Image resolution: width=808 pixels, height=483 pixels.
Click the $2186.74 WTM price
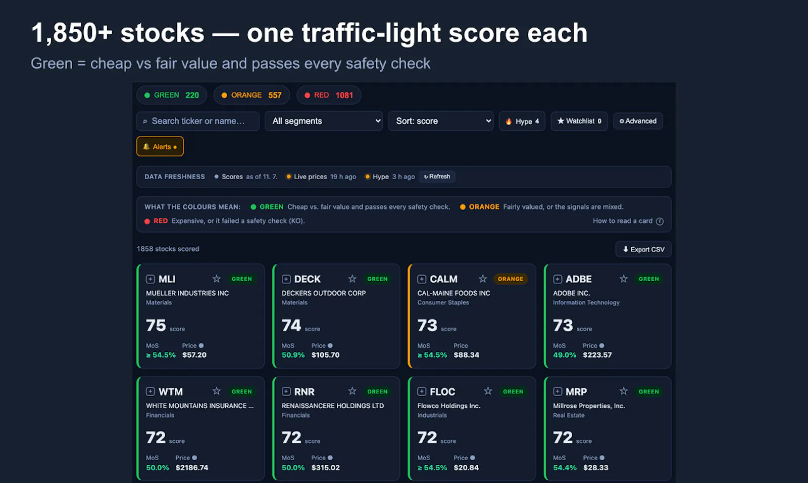(192, 468)
